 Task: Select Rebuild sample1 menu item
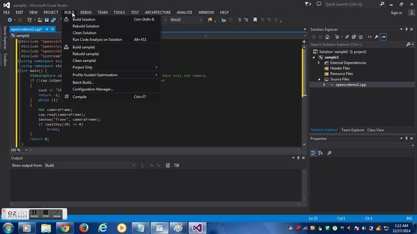click(x=111, y=54)
